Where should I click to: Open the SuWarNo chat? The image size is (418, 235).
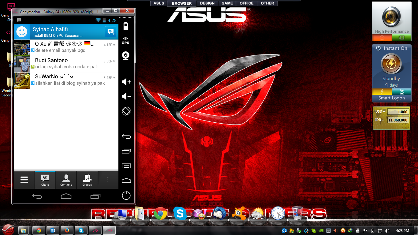[x=66, y=81]
